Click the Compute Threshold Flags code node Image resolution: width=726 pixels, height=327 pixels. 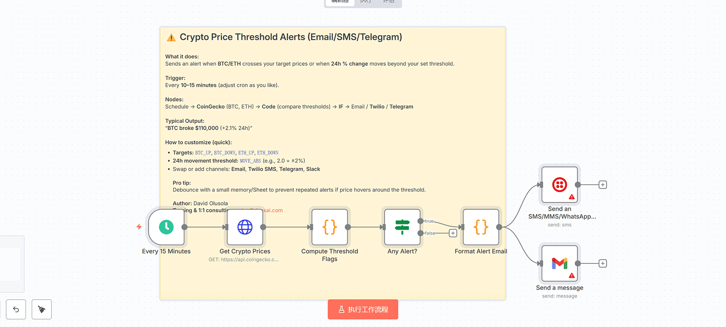(330, 227)
